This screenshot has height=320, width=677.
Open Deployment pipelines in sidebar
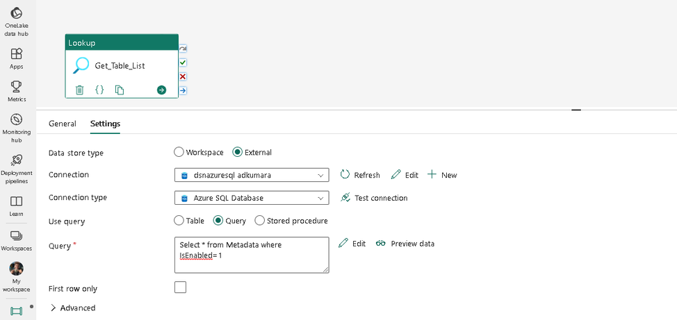tap(17, 168)
